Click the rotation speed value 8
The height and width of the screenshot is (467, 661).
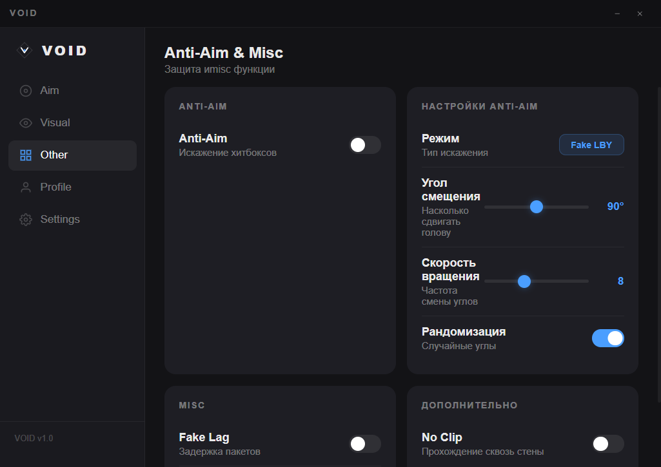click(620, 281)
